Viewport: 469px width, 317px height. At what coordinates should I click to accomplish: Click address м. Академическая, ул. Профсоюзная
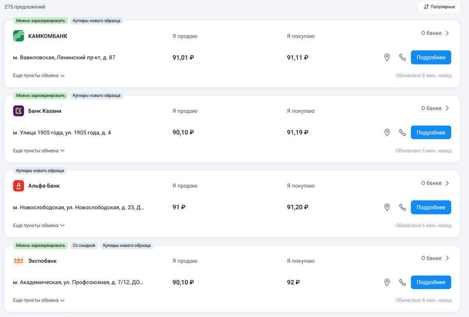pos(78,282)
